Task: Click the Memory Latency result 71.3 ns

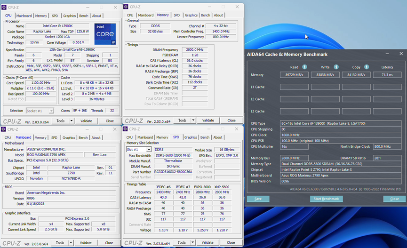Action: coord(387,75)
